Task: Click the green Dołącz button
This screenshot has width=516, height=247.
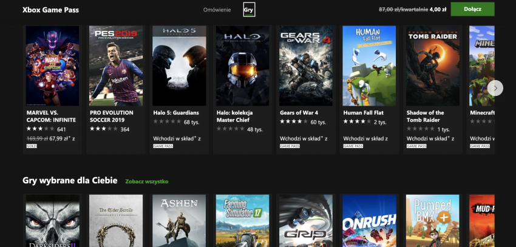Action: coord(472,9)
